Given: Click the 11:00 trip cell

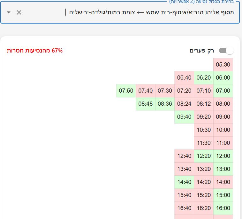Looking at the screenshot, I should [x=223, y=143].
